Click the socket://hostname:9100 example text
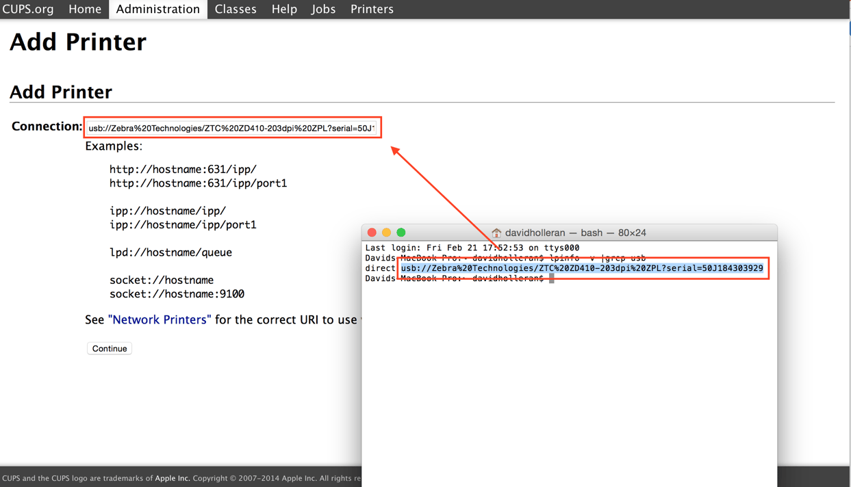 pyautogui.click(x=177, y=294)
